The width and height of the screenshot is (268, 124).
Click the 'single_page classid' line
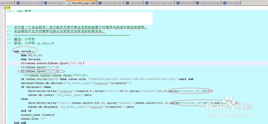click(x=38, y=115)
